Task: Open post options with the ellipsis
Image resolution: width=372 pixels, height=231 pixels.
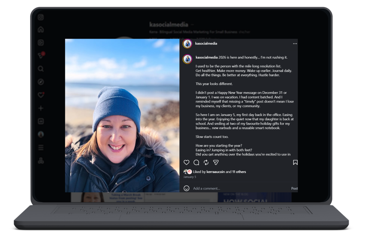Action: click(x=295, y=43)
